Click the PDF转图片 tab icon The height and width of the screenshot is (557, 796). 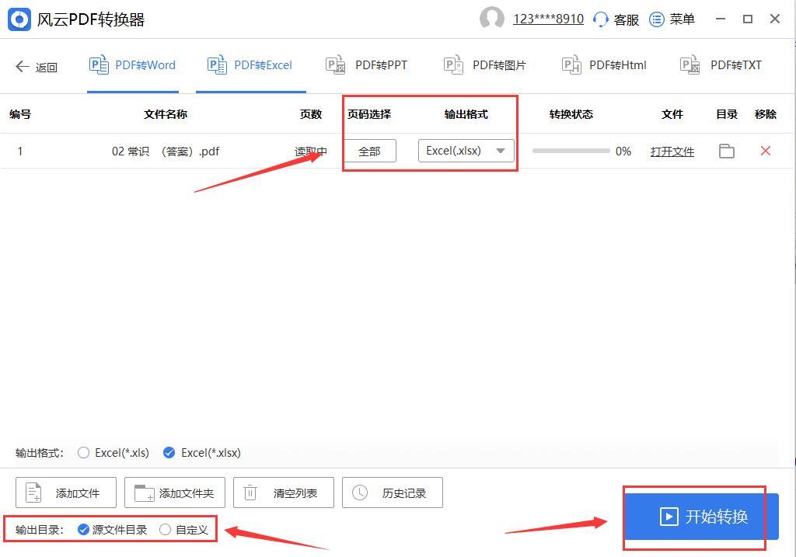click(x=453, y=65)
